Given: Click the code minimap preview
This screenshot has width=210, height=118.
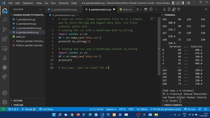Looking at the screenshot, I should 154,18.
